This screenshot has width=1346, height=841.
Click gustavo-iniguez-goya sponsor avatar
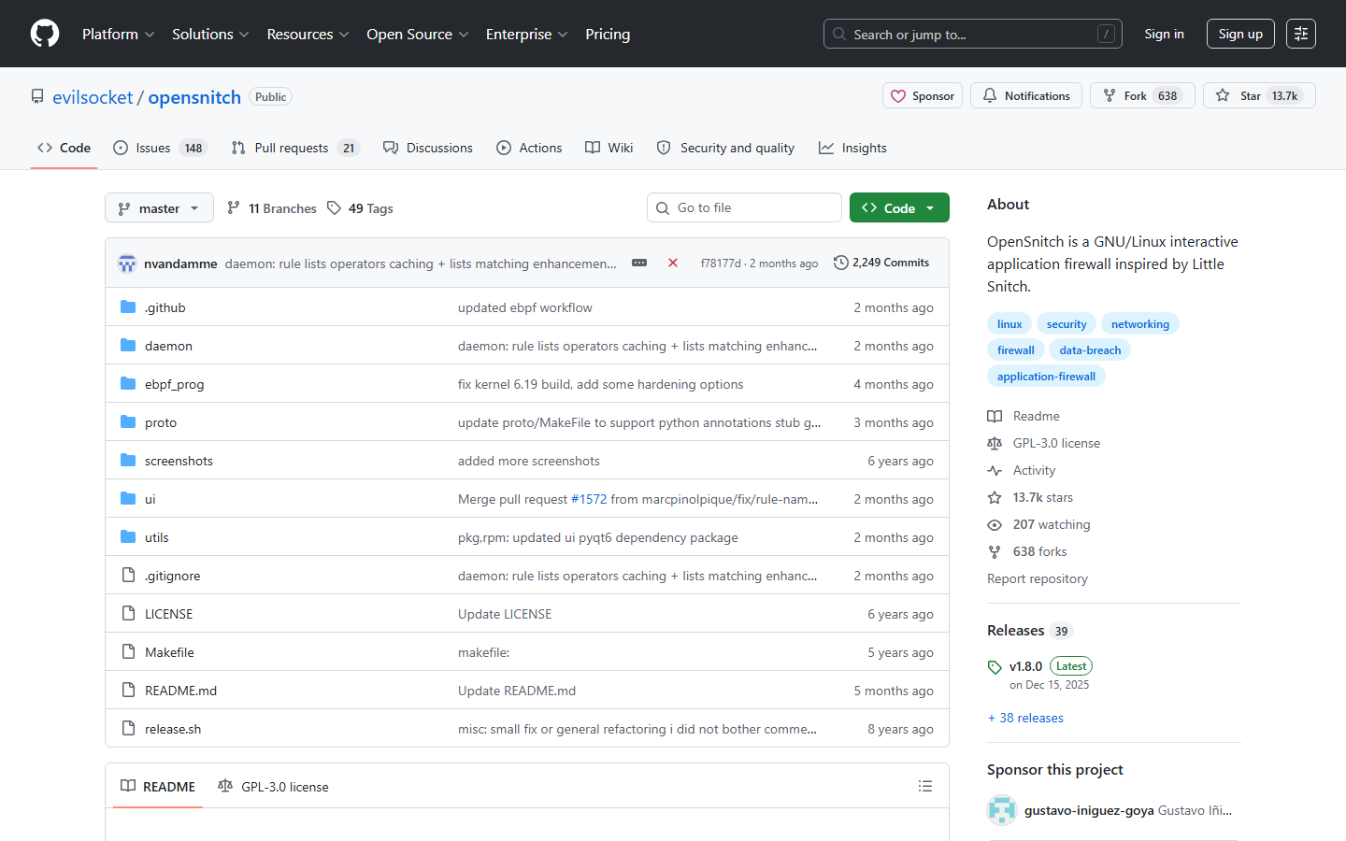[x=1002, y=810]
